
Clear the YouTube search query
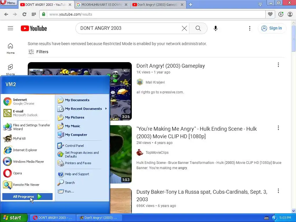(184, 28)
